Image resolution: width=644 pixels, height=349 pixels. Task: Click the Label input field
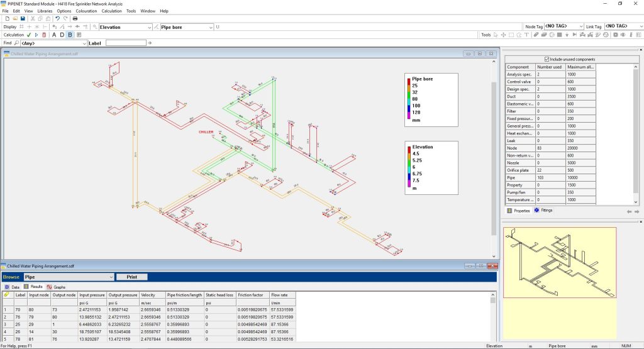[x=126, y=43]
